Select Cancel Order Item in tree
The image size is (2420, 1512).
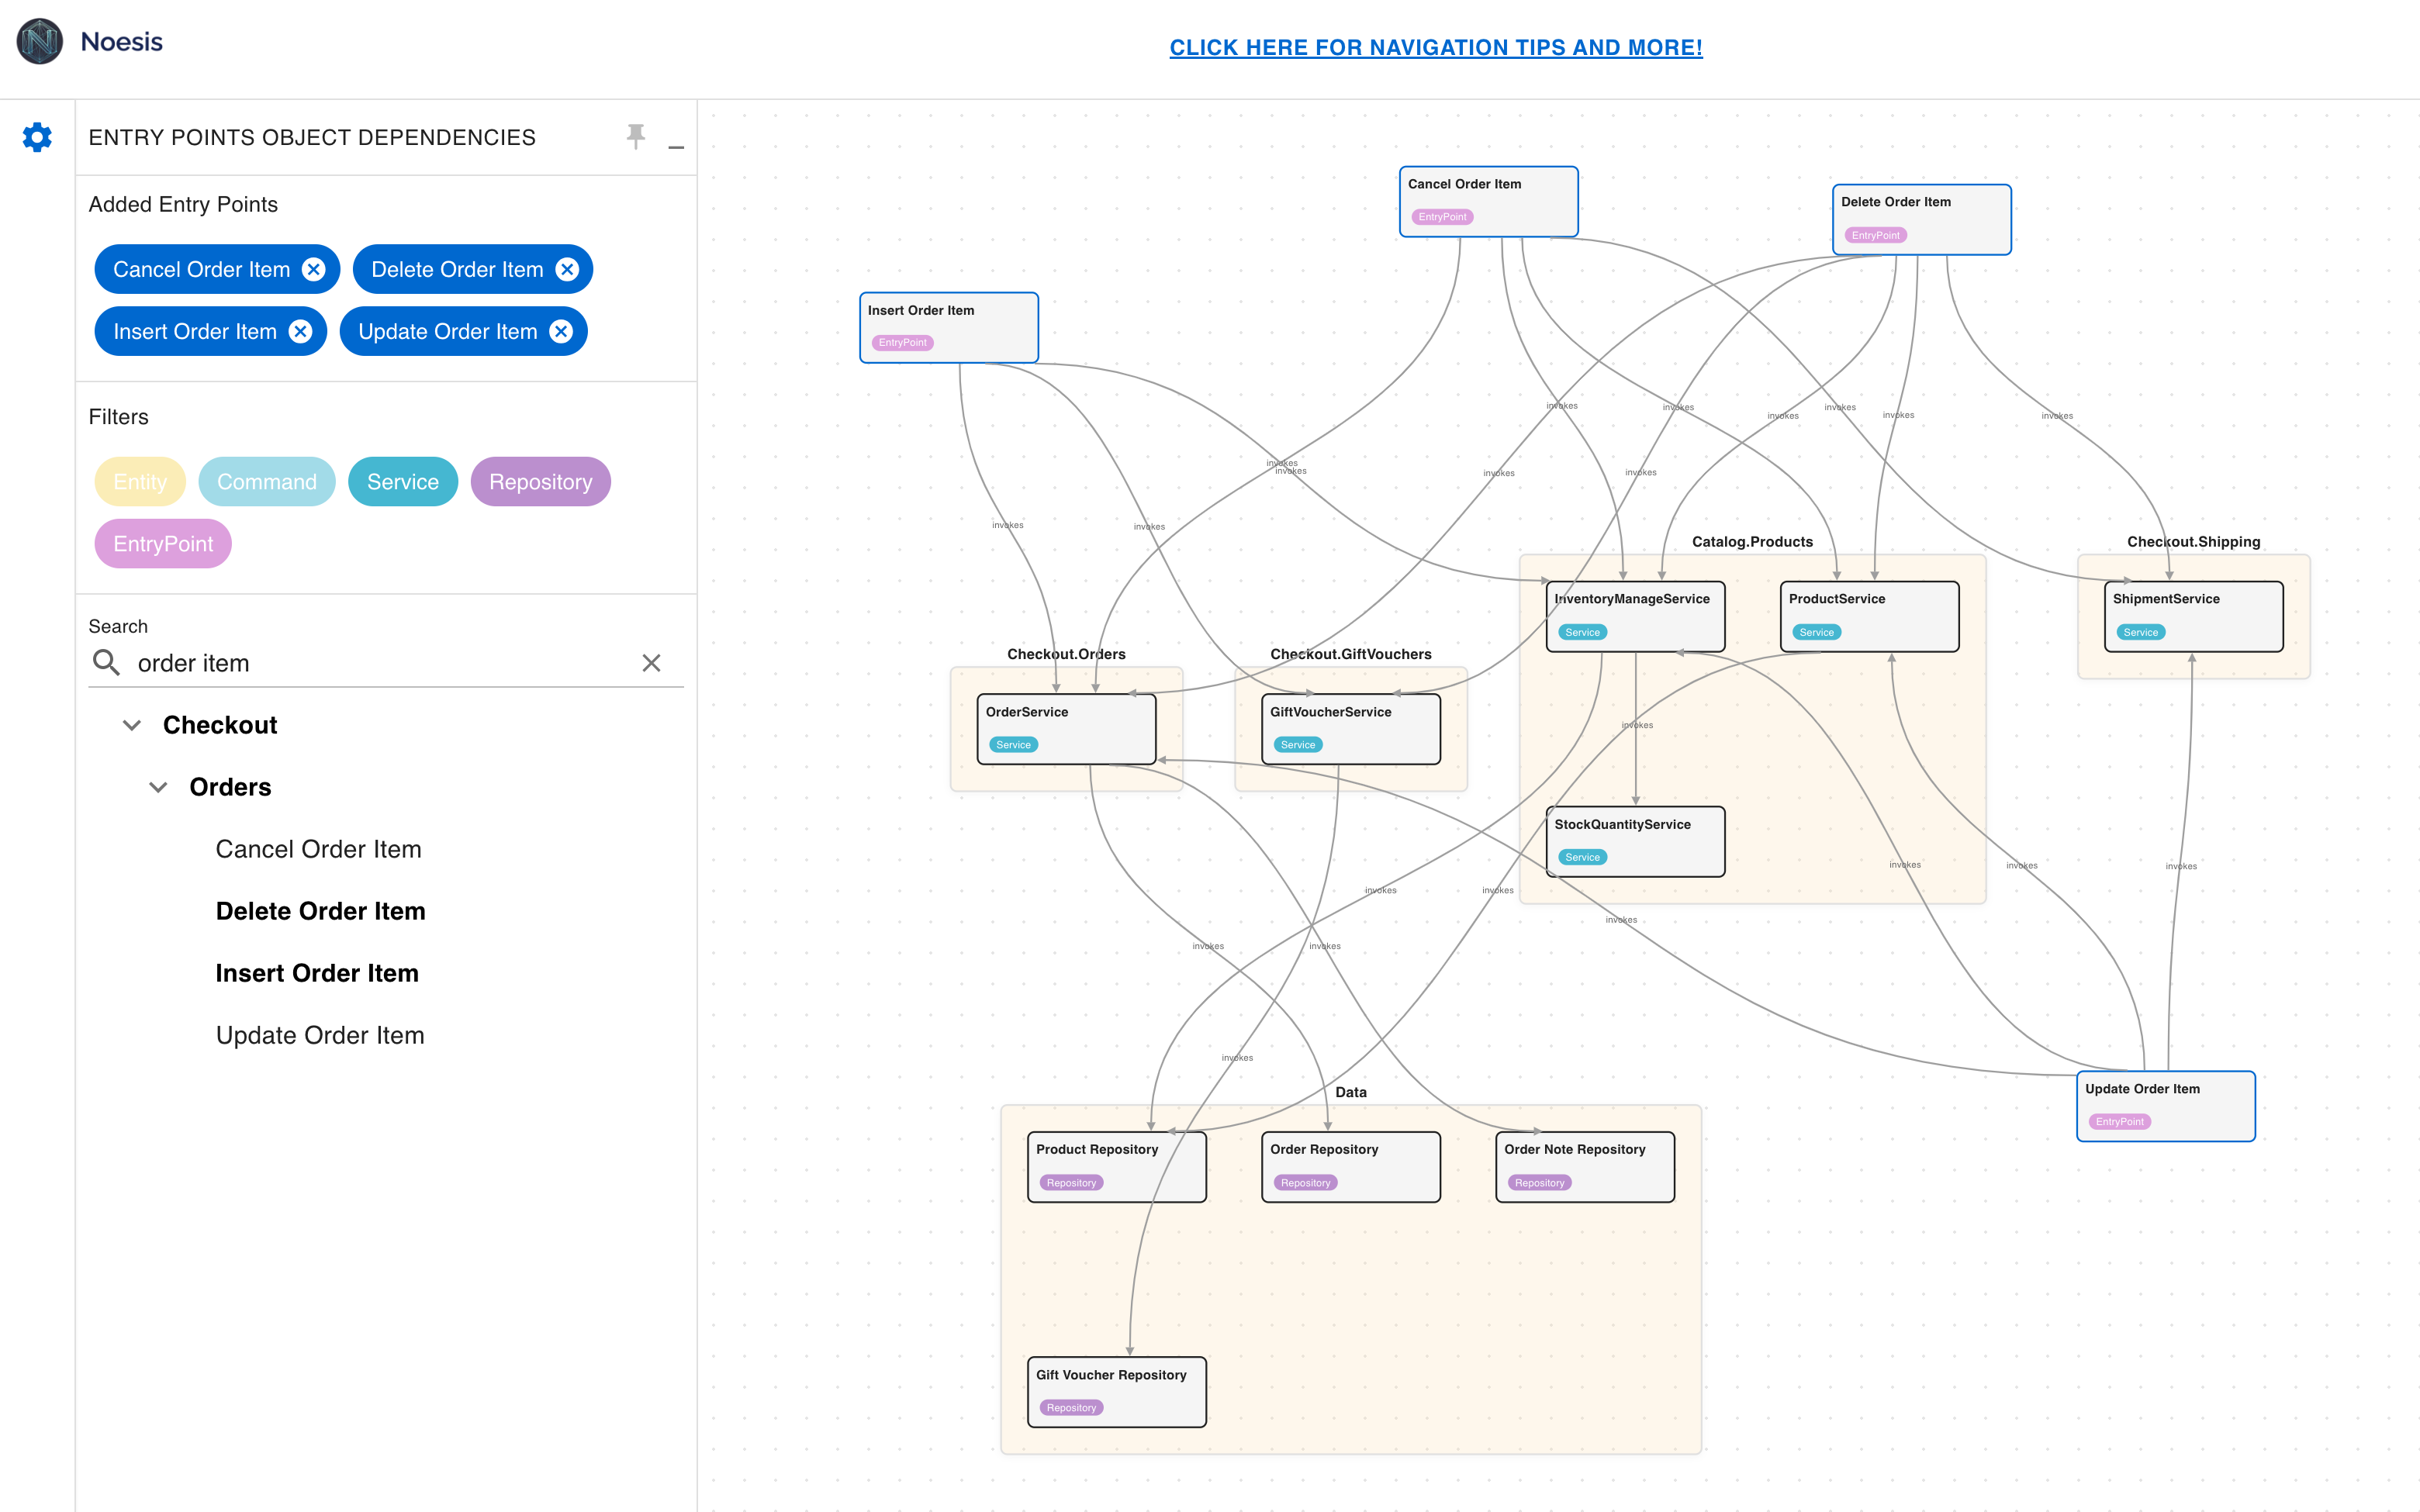(318, 849)
